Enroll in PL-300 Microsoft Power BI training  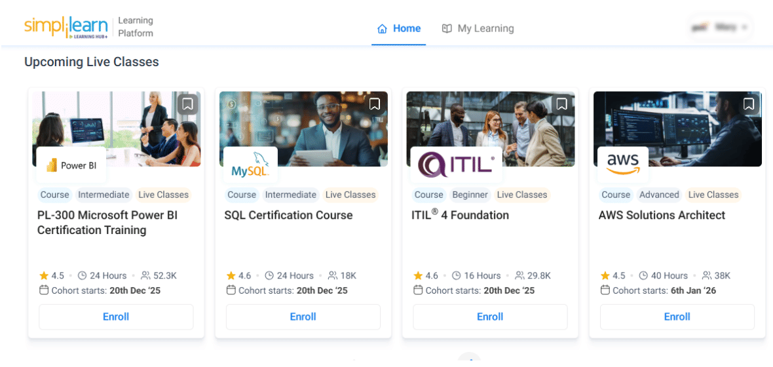[116, 317]
